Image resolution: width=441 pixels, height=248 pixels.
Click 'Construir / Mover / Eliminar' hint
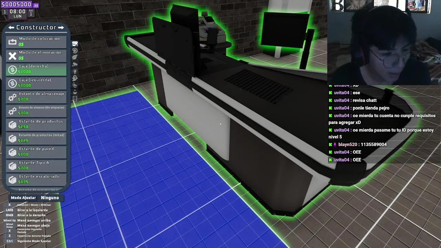point(34,205)
